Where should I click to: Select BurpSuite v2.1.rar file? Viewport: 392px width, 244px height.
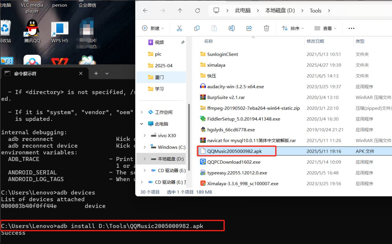(x=226, y=97)
